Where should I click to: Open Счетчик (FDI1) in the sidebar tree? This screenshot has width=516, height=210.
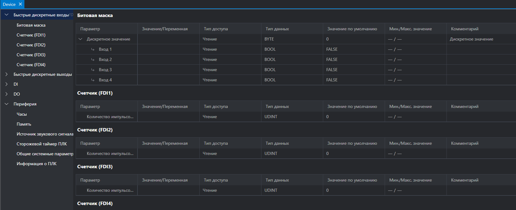31,35
